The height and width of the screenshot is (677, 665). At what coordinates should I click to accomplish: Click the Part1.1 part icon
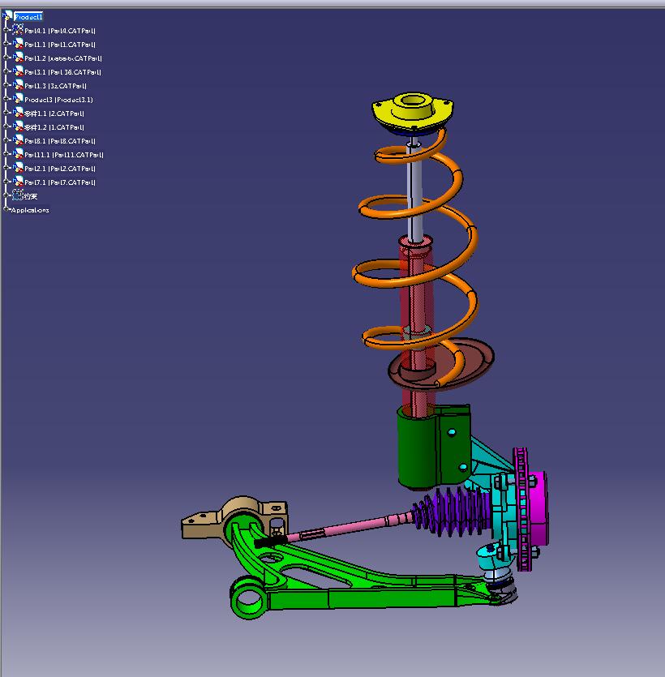[x=18, y=44]
